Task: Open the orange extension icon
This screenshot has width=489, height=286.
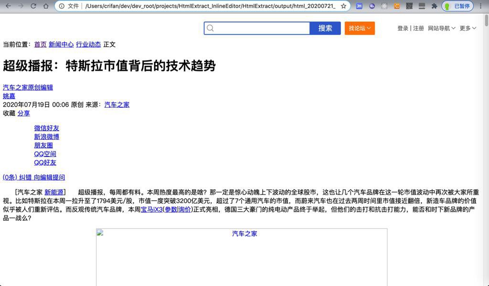Action: click(x=397, y=6)
